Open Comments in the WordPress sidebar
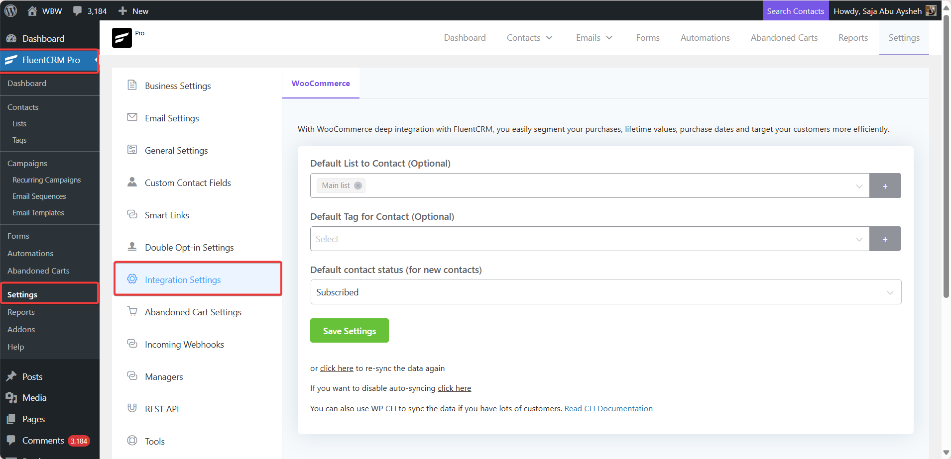This screenshot has width=951, height=459. 43,441
